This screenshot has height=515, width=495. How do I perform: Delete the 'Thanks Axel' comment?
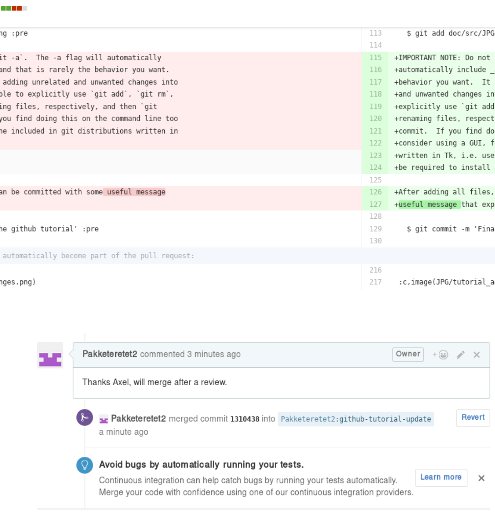coord(477,355)
